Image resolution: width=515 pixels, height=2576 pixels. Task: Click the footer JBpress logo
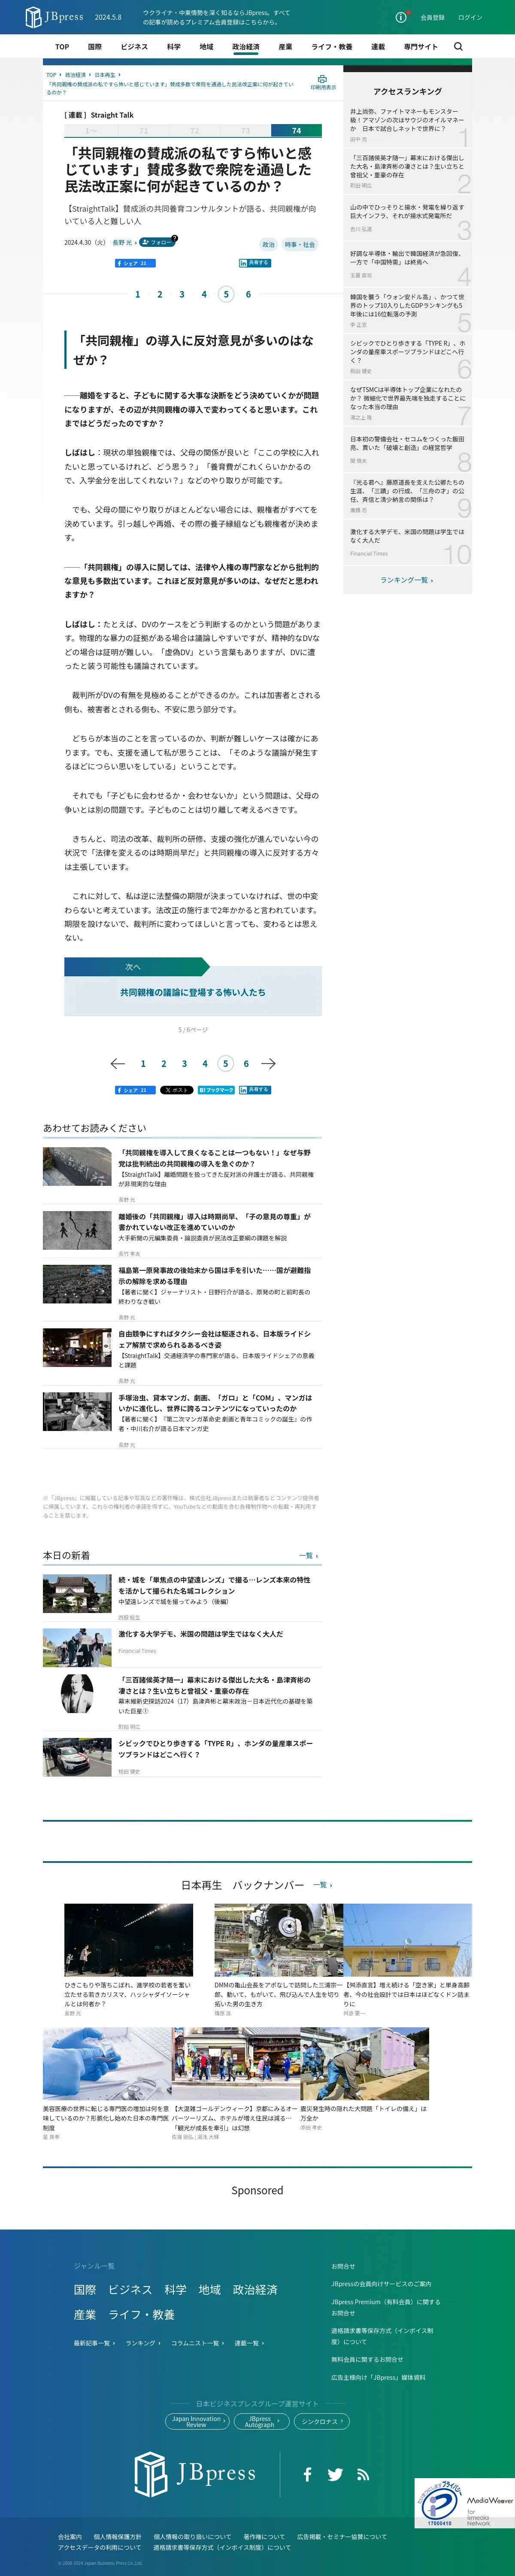click(x=195, y=2473)
